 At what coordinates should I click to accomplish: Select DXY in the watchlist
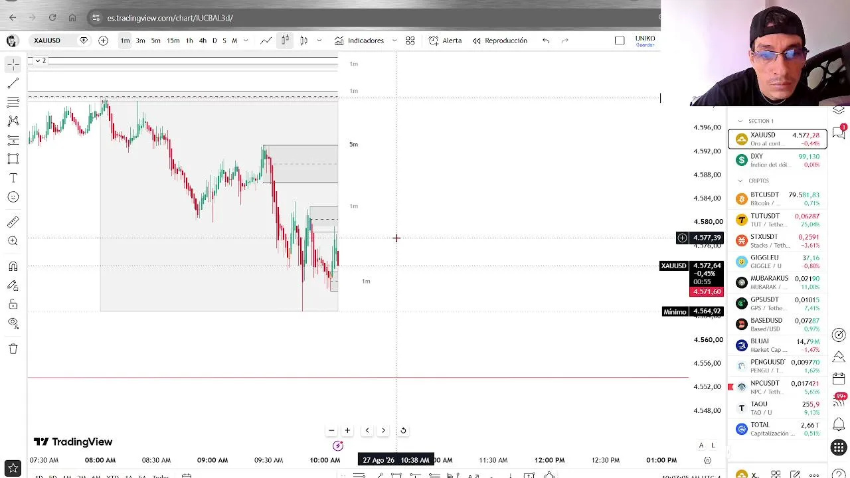pos(778,160)
